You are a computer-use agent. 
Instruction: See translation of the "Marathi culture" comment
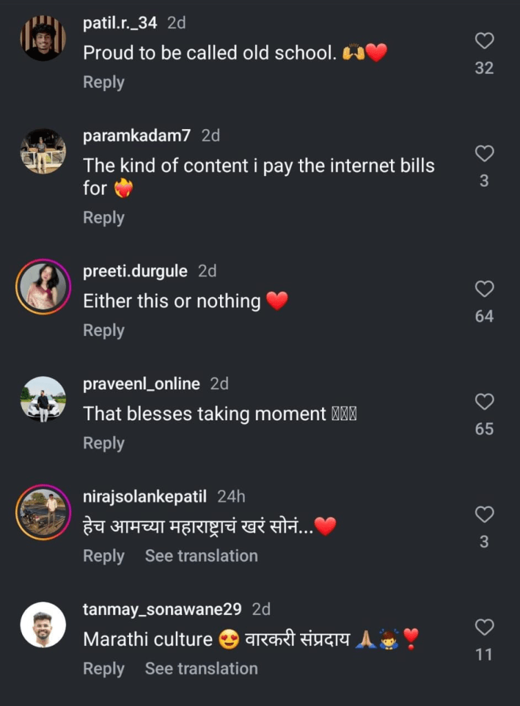coord(201,668)
